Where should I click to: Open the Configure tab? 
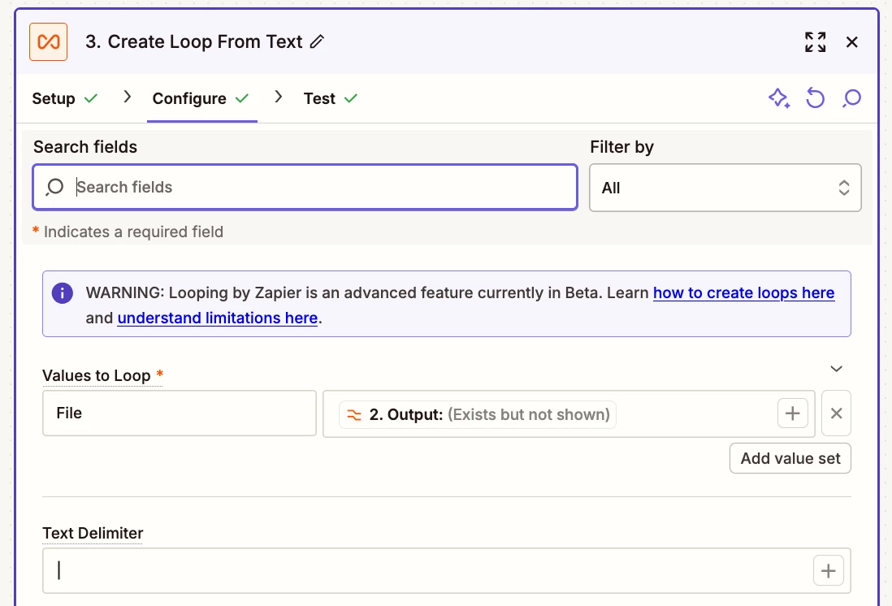click(201, 98)
